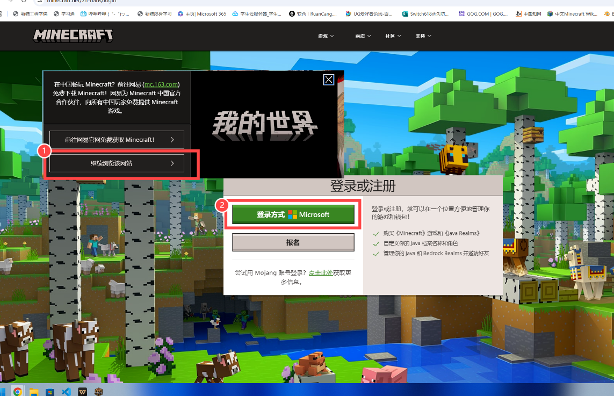Open File Explorer from the taskbar
This screenshot has width=614, height=396.
(34, 391)
